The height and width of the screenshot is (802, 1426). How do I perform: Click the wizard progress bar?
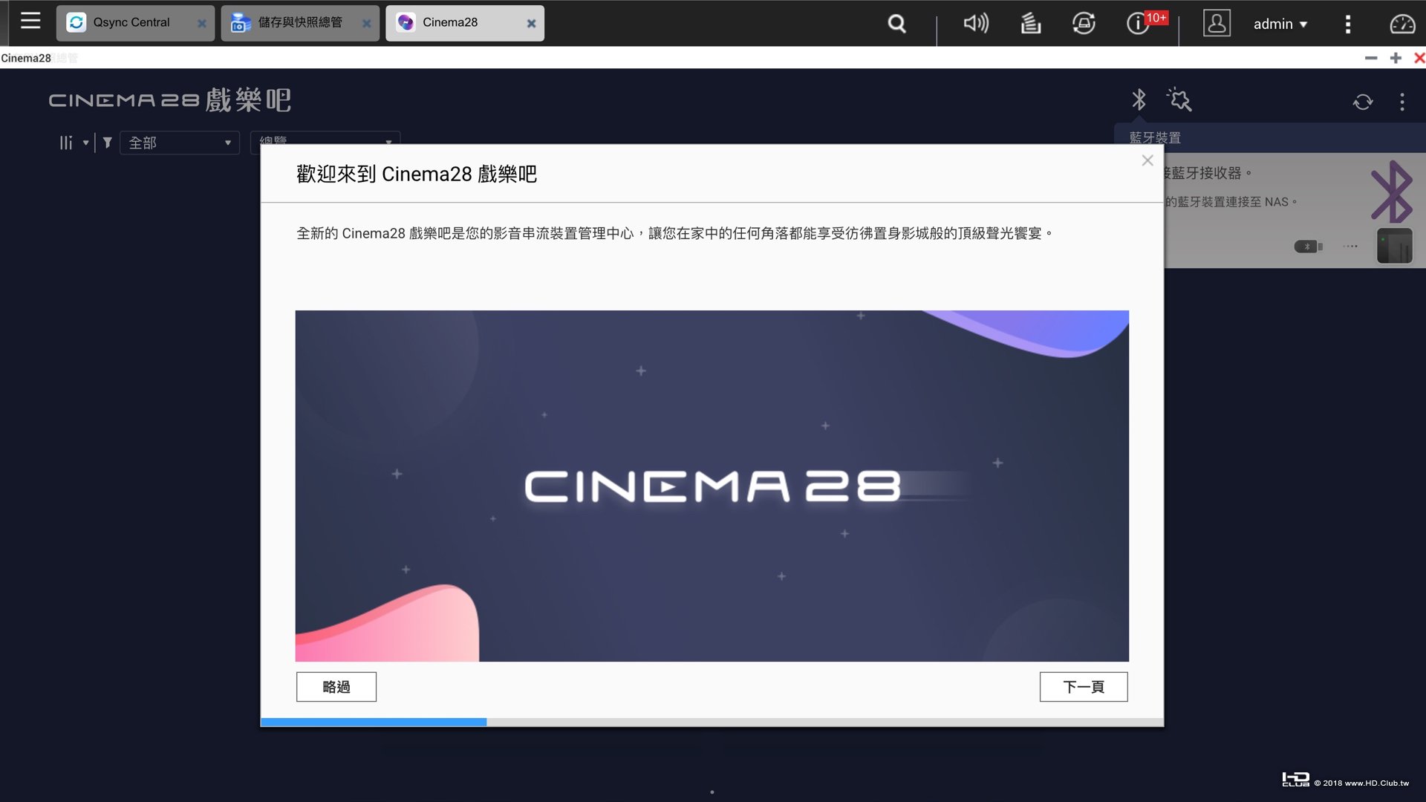pyautogui.click(x=712, y=722)
